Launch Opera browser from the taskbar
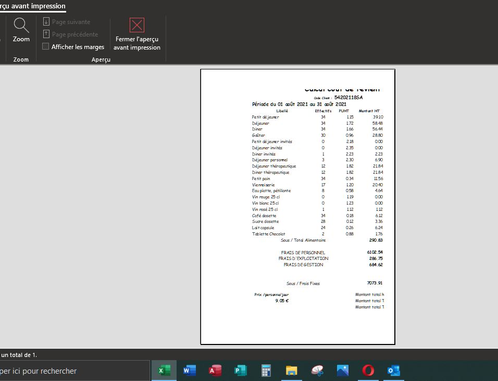 coord(368,371)
